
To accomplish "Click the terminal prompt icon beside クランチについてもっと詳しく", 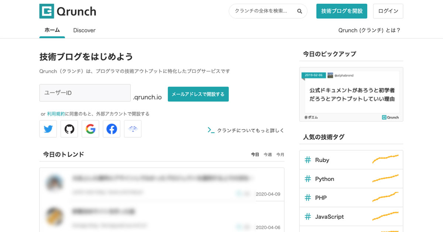I will coord(210,130).
